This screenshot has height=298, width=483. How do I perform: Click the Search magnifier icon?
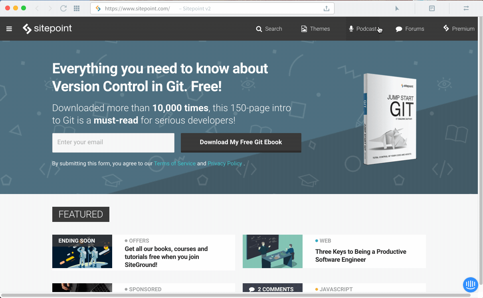259,29
